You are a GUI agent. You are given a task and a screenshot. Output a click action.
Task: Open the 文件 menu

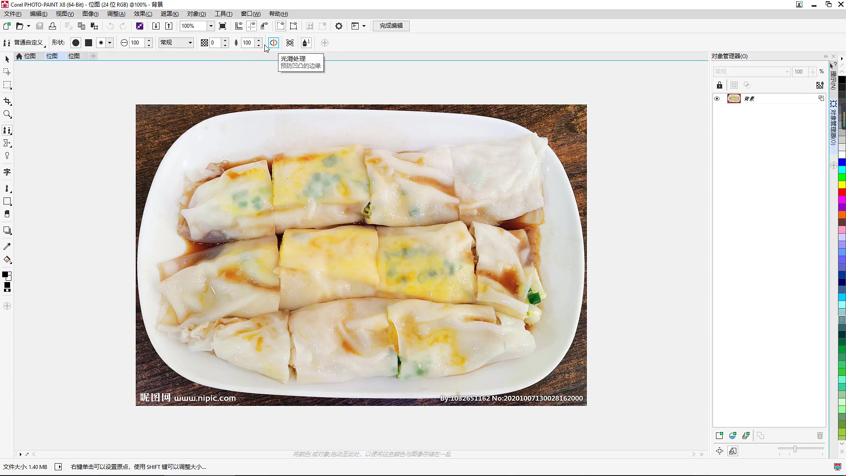(13, 14)
